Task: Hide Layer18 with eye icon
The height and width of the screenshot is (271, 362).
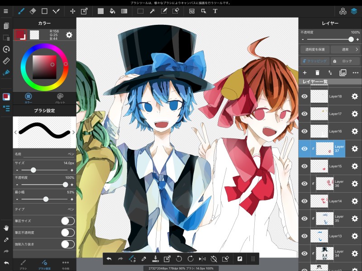Action: (305, 96)
